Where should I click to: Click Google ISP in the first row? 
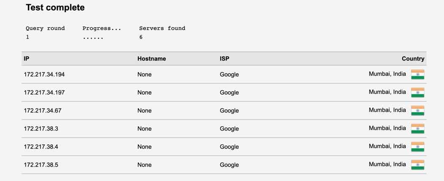coord(229,75)
